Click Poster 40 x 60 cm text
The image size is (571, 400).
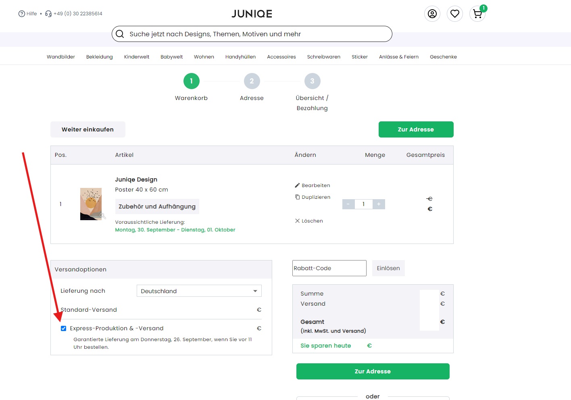click(x=142, y=190)
